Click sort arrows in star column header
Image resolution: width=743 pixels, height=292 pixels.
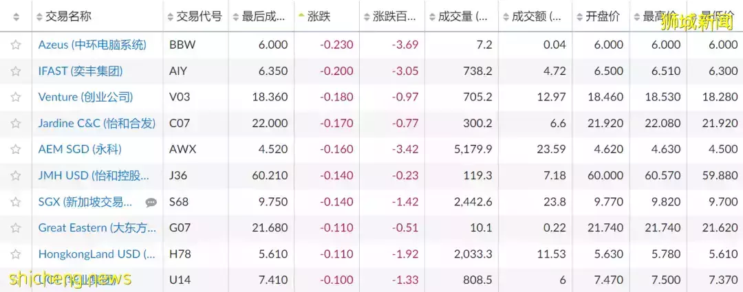(x=16, y=17)
